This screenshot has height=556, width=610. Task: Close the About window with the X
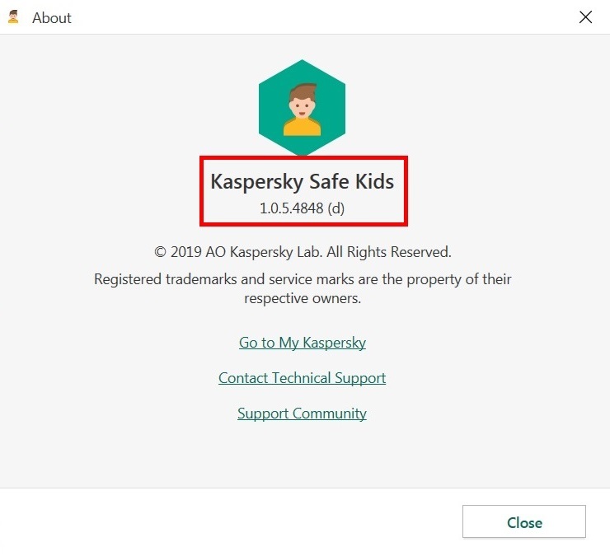[586, 17]
